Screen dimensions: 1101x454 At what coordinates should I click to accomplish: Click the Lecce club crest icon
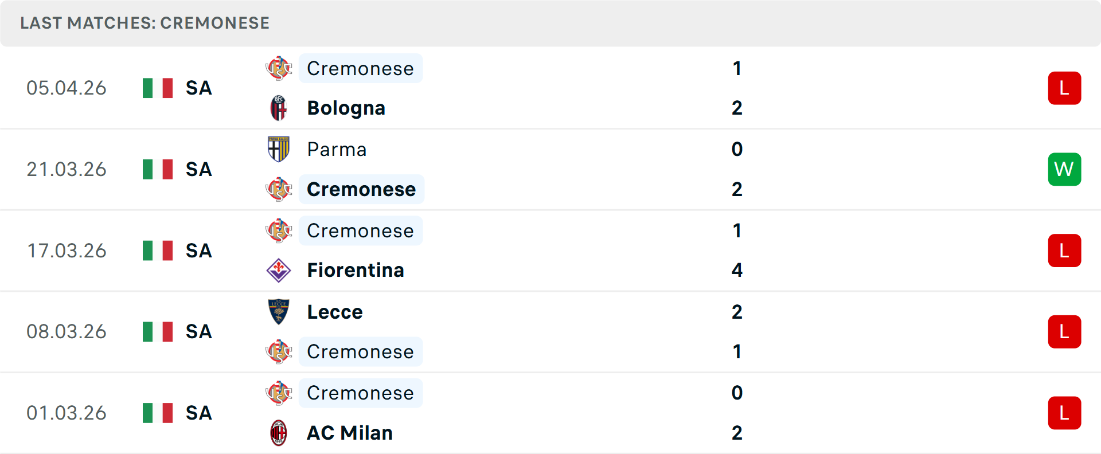[279, 312]
